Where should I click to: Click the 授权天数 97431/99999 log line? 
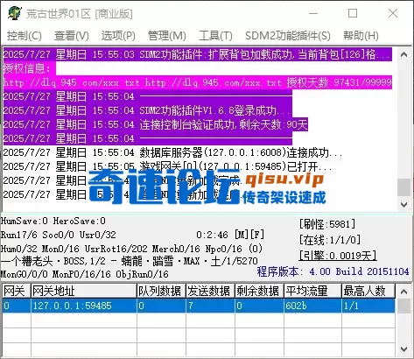[x=198, y=82]
